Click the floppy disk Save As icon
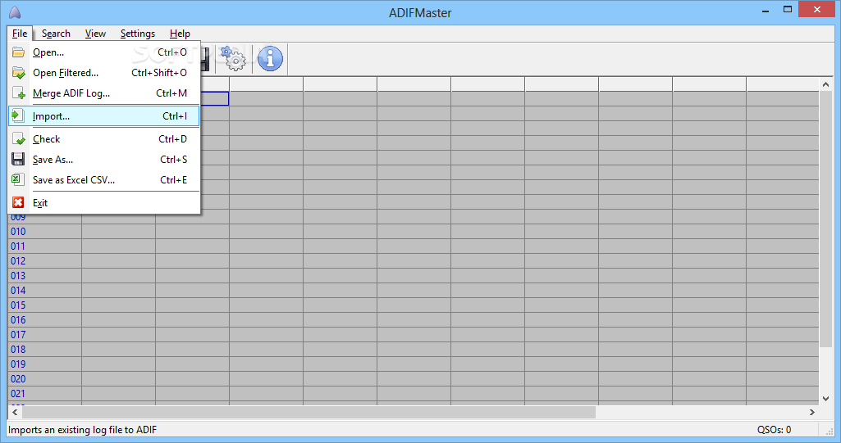 coord(18,159)
